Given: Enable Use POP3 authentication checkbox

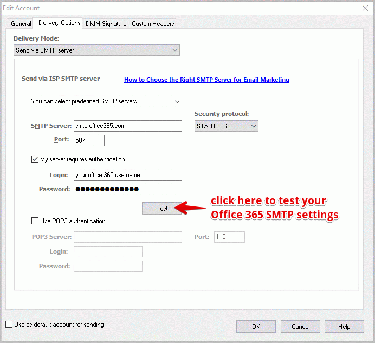Looking at the screenshot, I should click(35, 221).
